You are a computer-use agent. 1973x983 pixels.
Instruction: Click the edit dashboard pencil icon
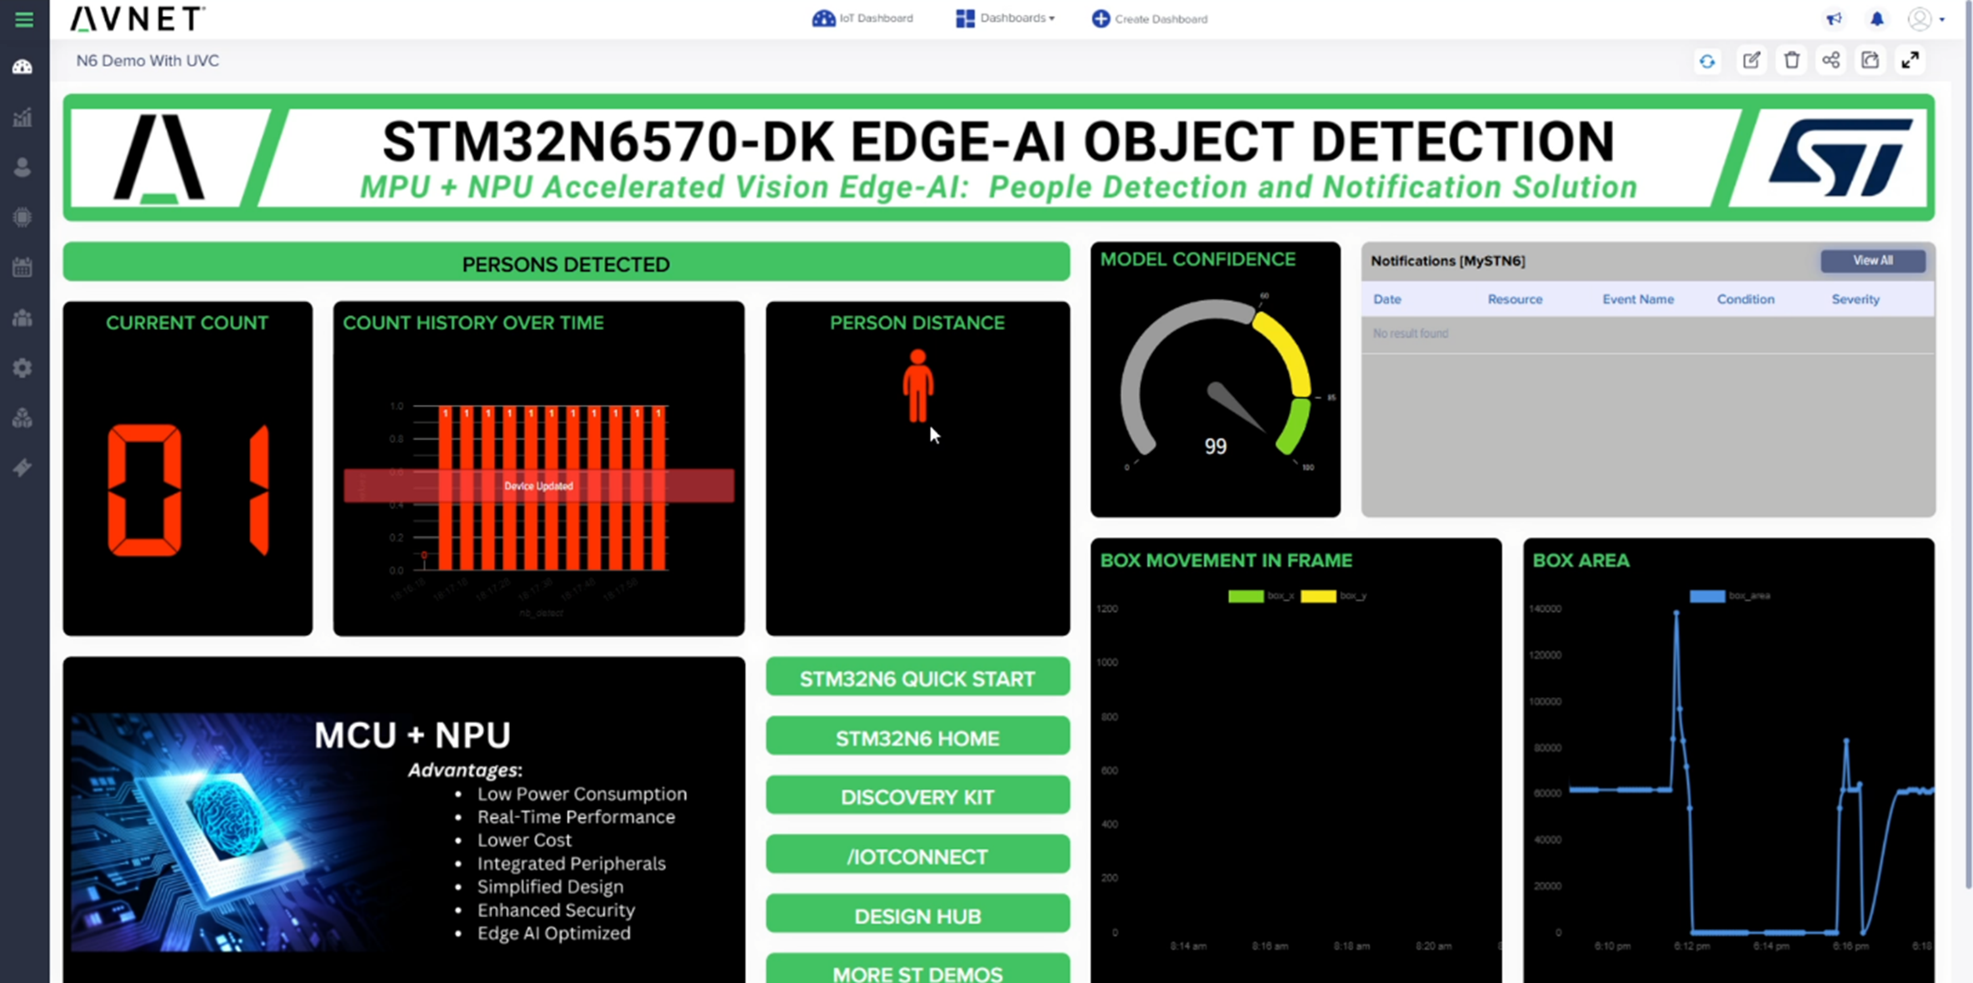pos(1751,61)
